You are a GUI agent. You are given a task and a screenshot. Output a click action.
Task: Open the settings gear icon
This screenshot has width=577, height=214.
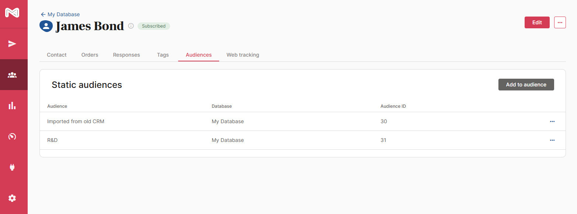(12, 198)
